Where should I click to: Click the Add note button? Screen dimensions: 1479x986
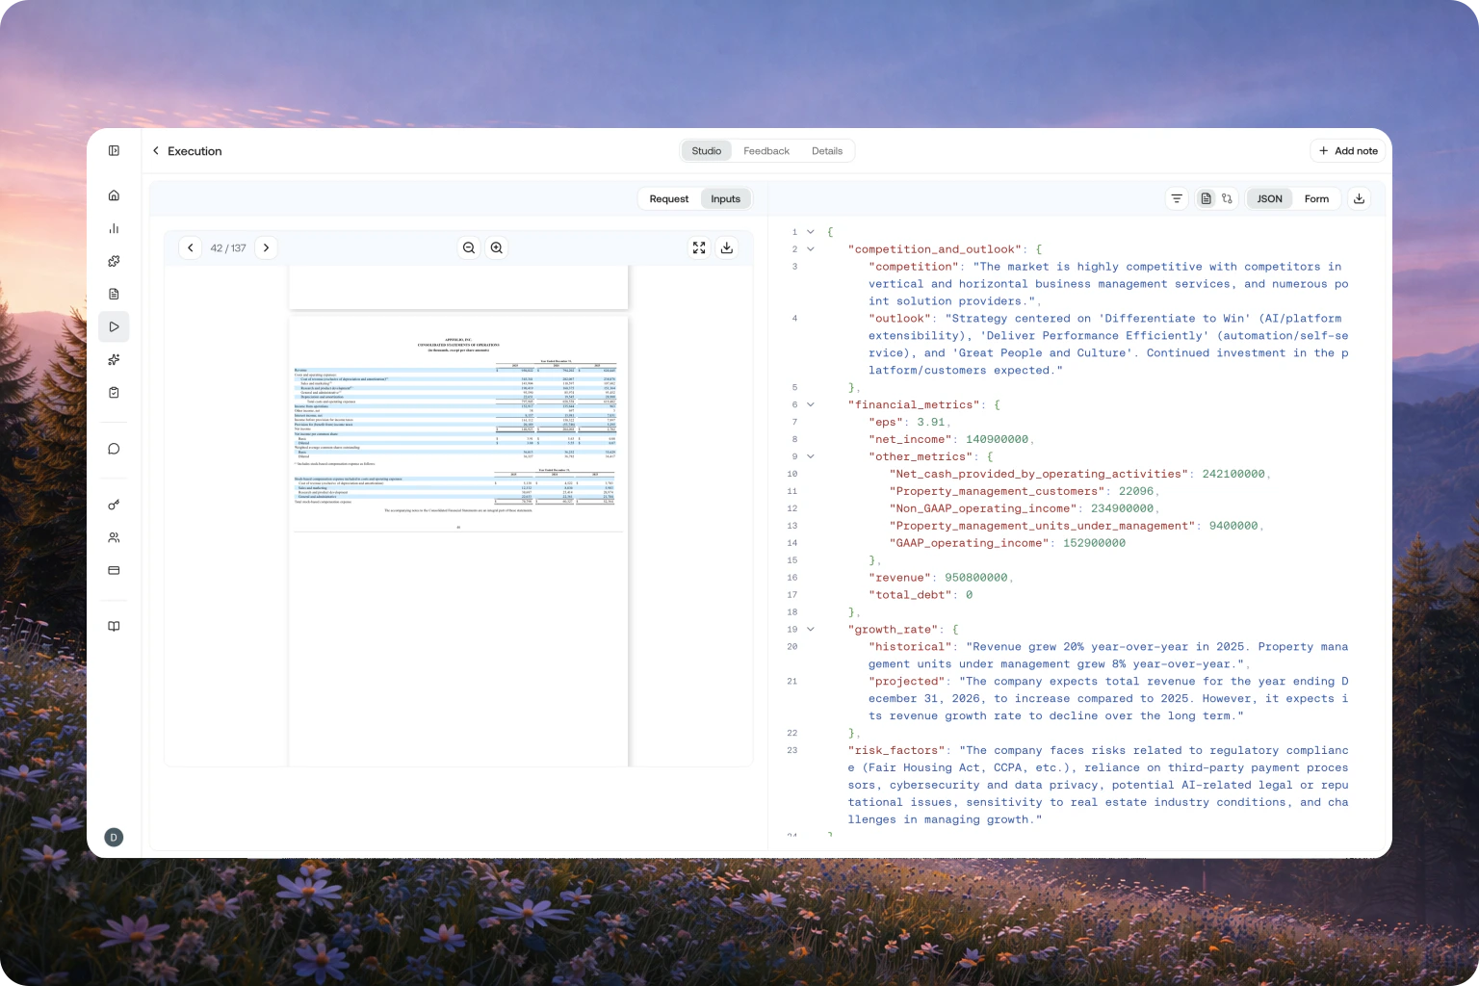coord(1348,151)
